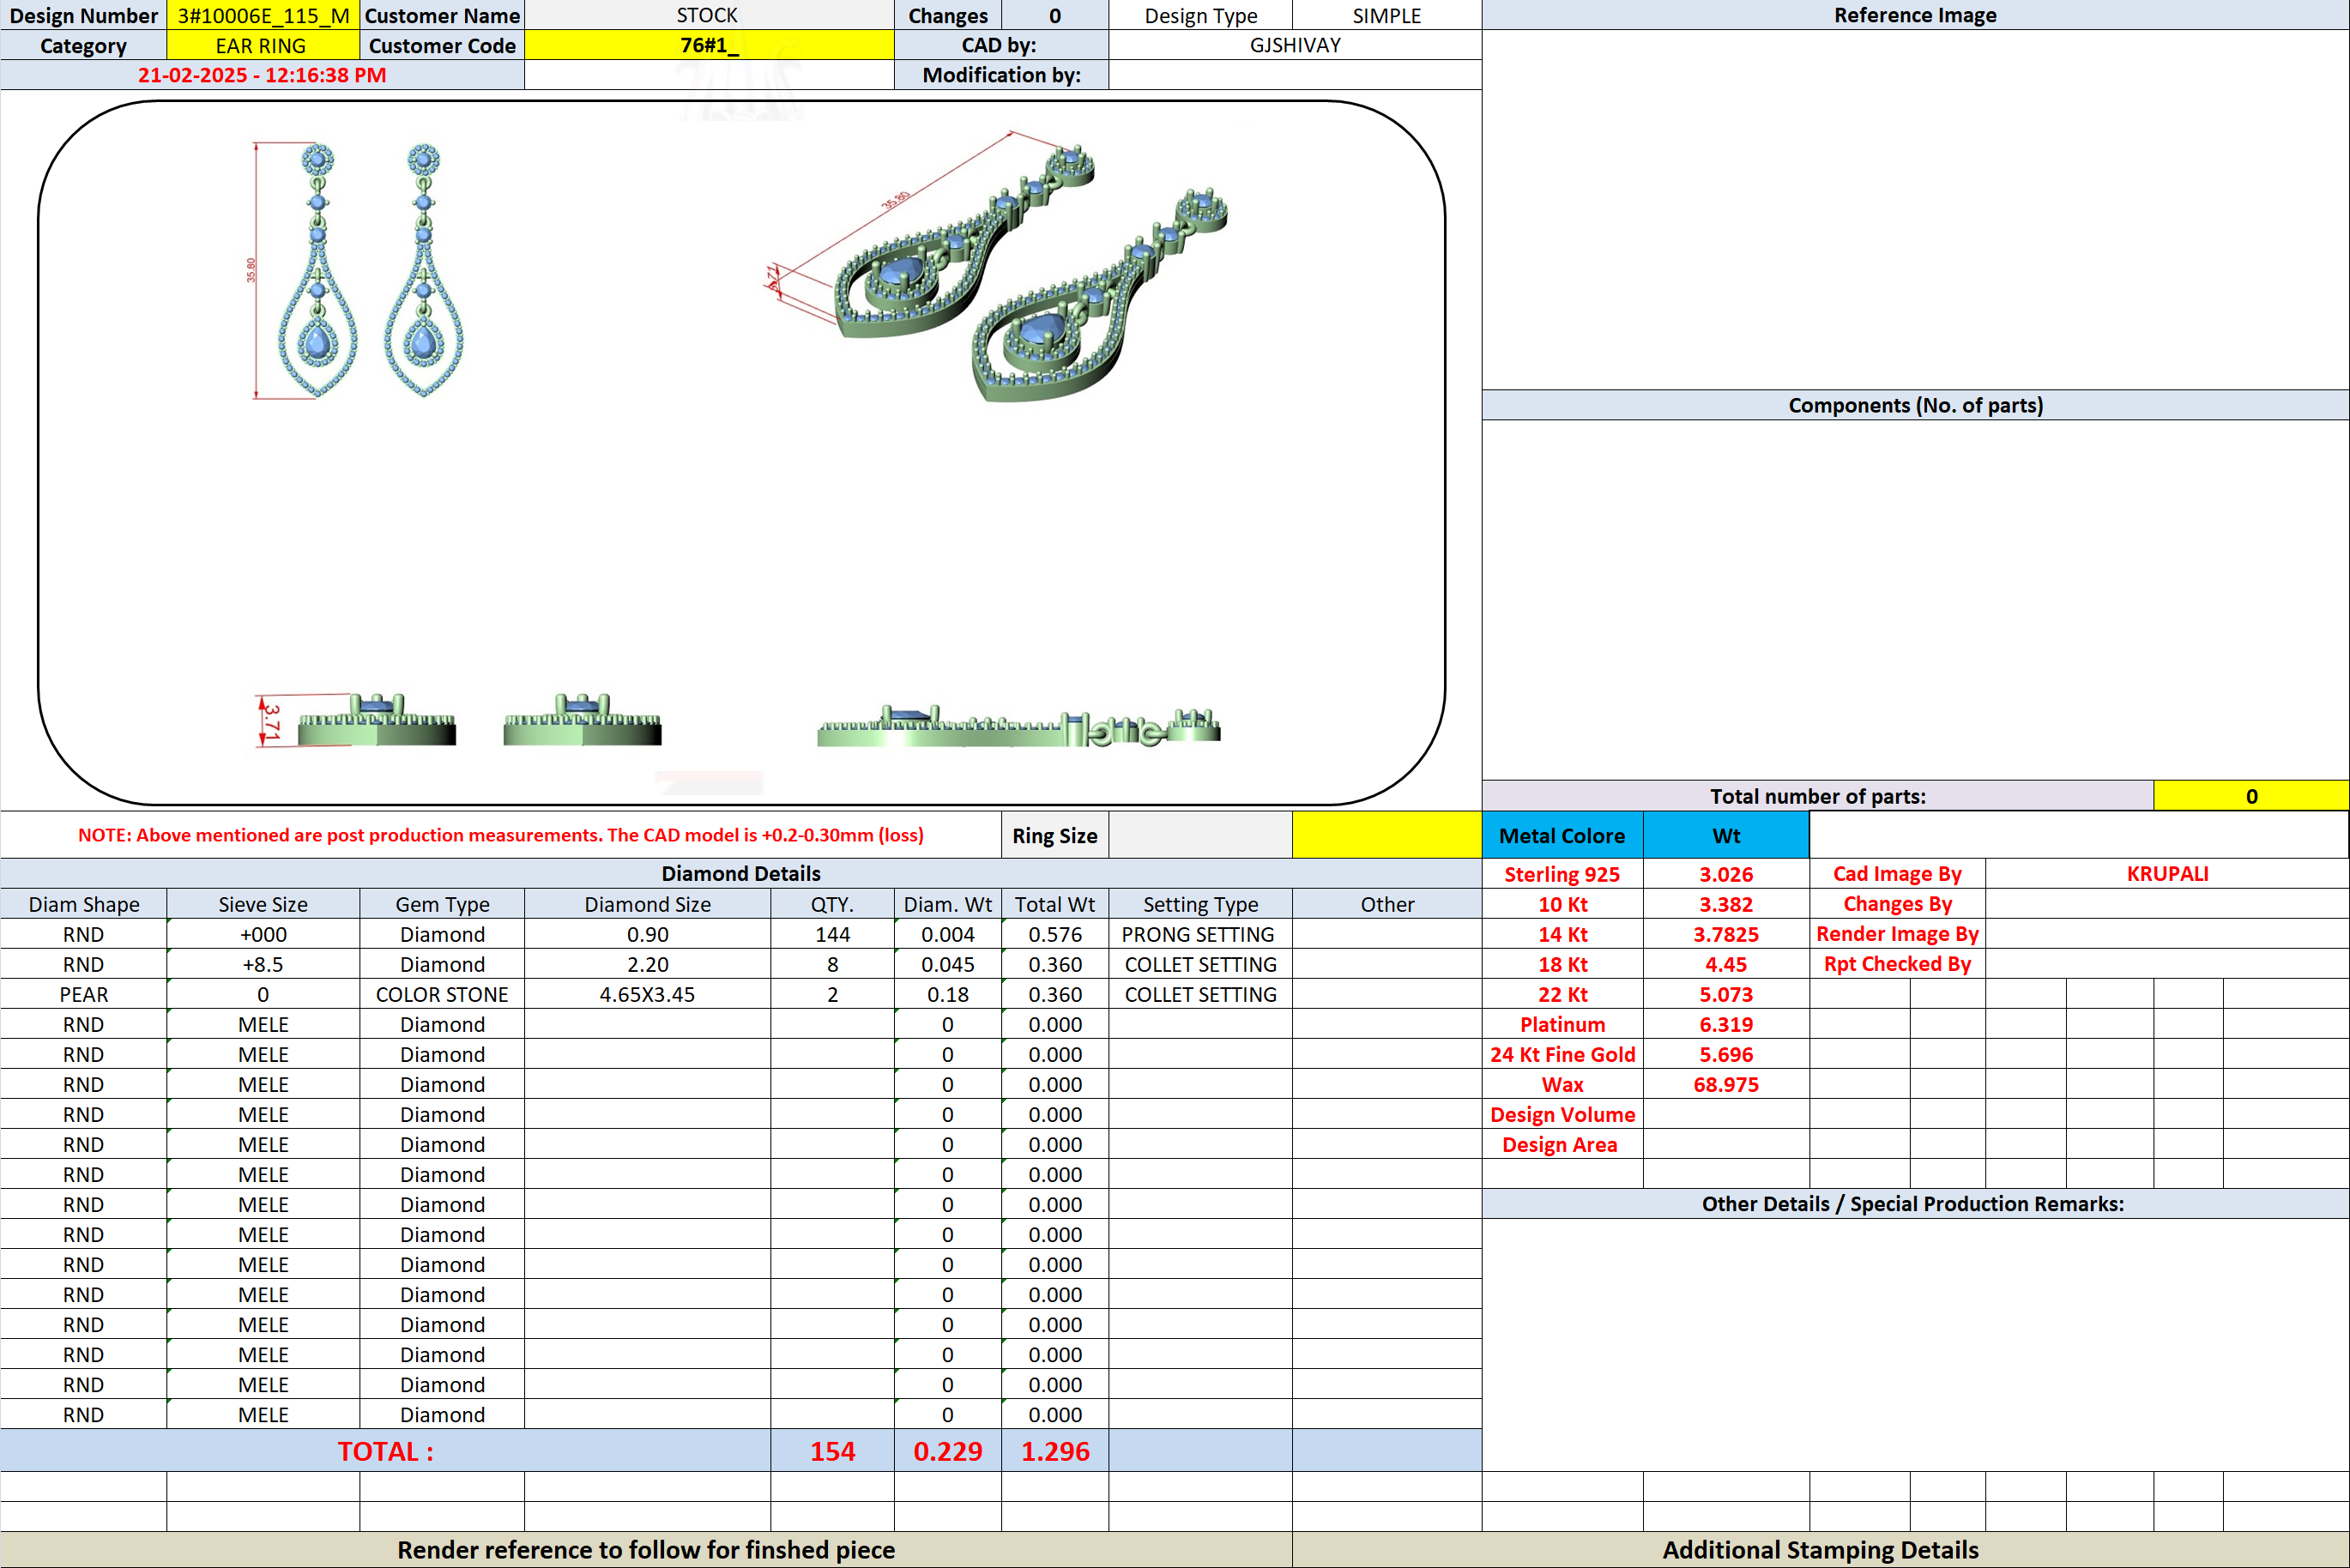Click the Sieve Size column header
Viewport: 2350px width, 1568px height.
[263, 904]
